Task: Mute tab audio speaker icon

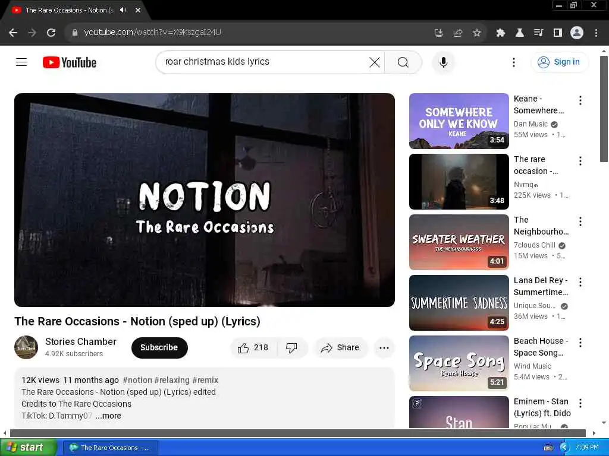Action: [x=123, y=10]
